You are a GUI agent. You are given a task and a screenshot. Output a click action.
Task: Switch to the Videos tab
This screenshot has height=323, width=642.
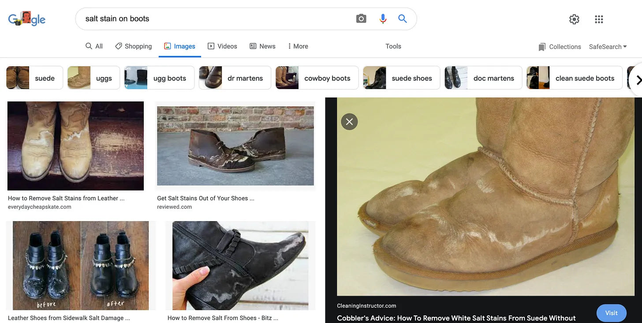[222, 46]
